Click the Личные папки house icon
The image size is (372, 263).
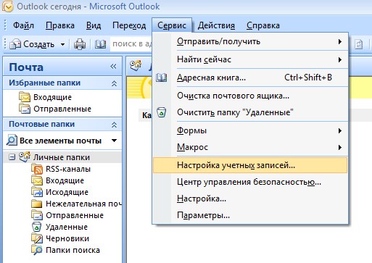click(25, 157)
